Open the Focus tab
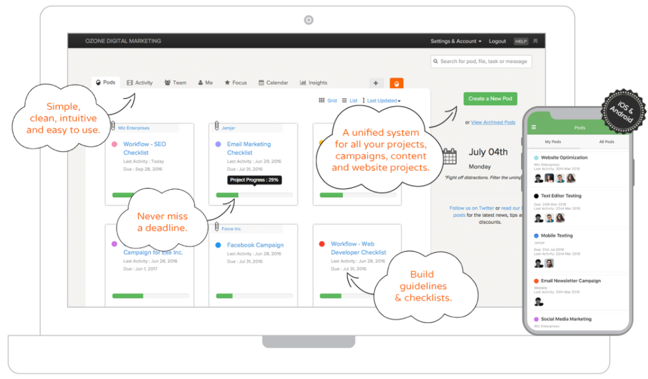Viewport: 648px width, 379px height. point(236,83)
